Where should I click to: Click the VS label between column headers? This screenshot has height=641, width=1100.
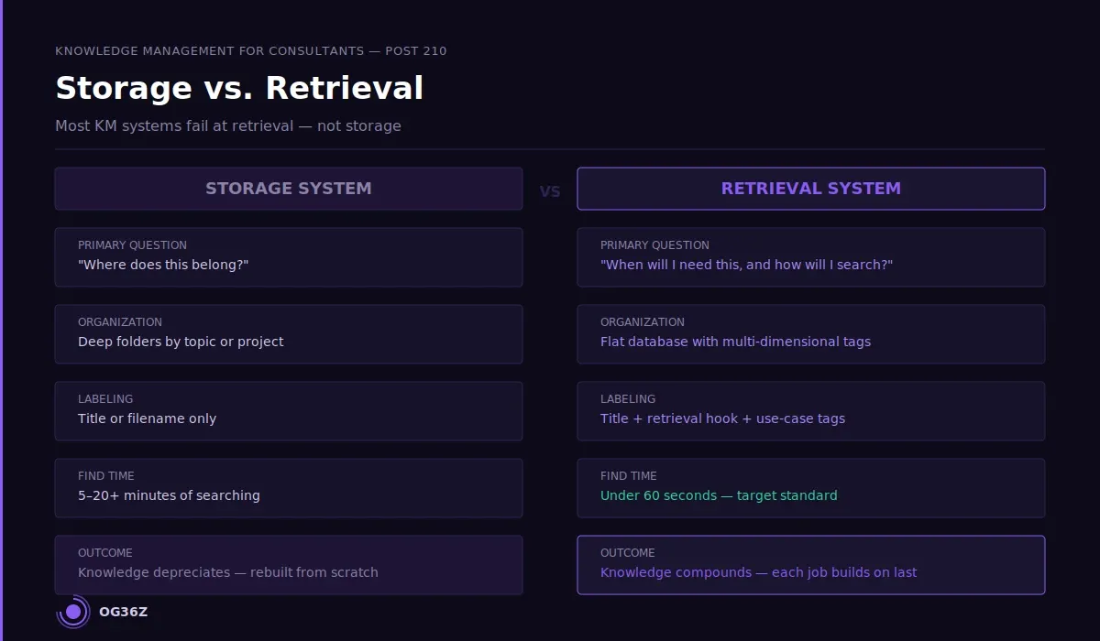(550, 192)
